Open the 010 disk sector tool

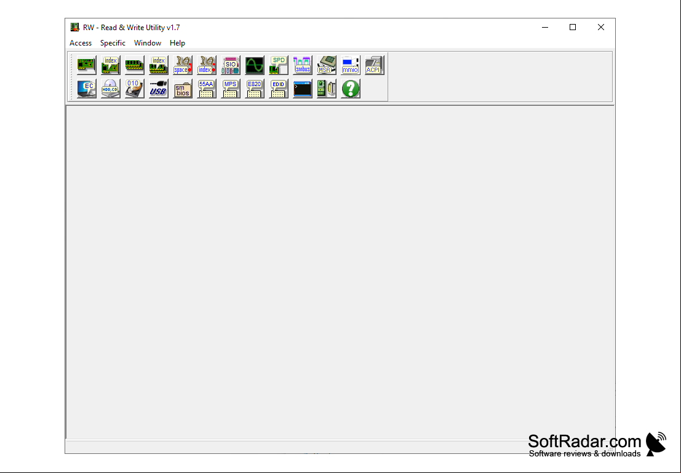[135, 89]
